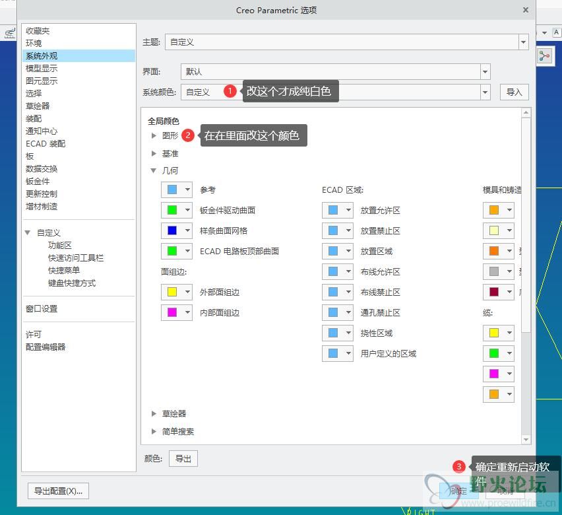Viewport: 562px width, 515px height.
Task: Pick color swatch for 参考
Action: pos(172,190)
